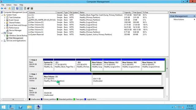Open the Help menu

click(21, 5)
